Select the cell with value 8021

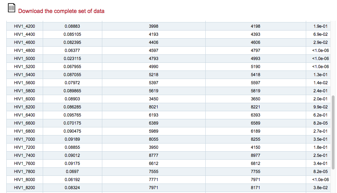click(153, 107)
